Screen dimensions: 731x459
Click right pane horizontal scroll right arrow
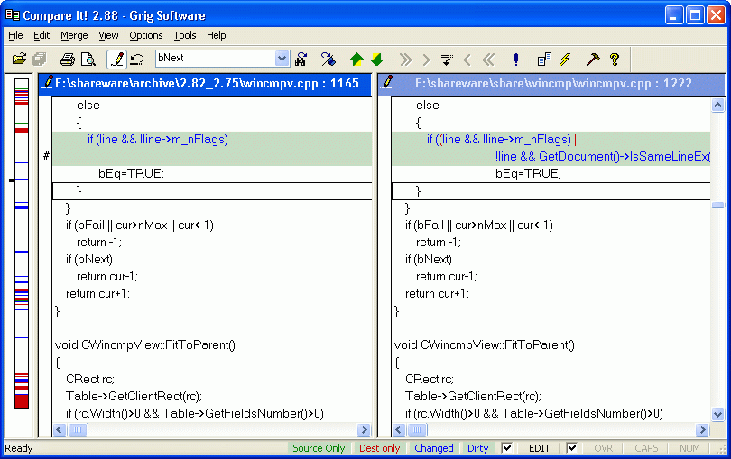(702, 429)
